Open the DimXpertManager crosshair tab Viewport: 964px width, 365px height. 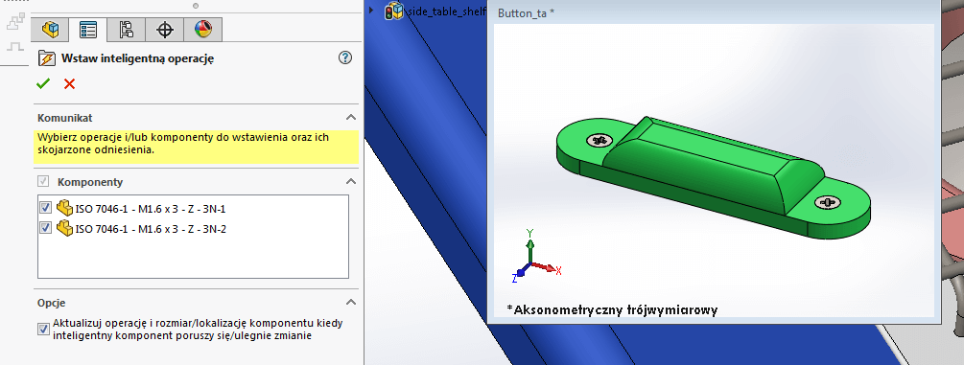(x=165, y=29)
